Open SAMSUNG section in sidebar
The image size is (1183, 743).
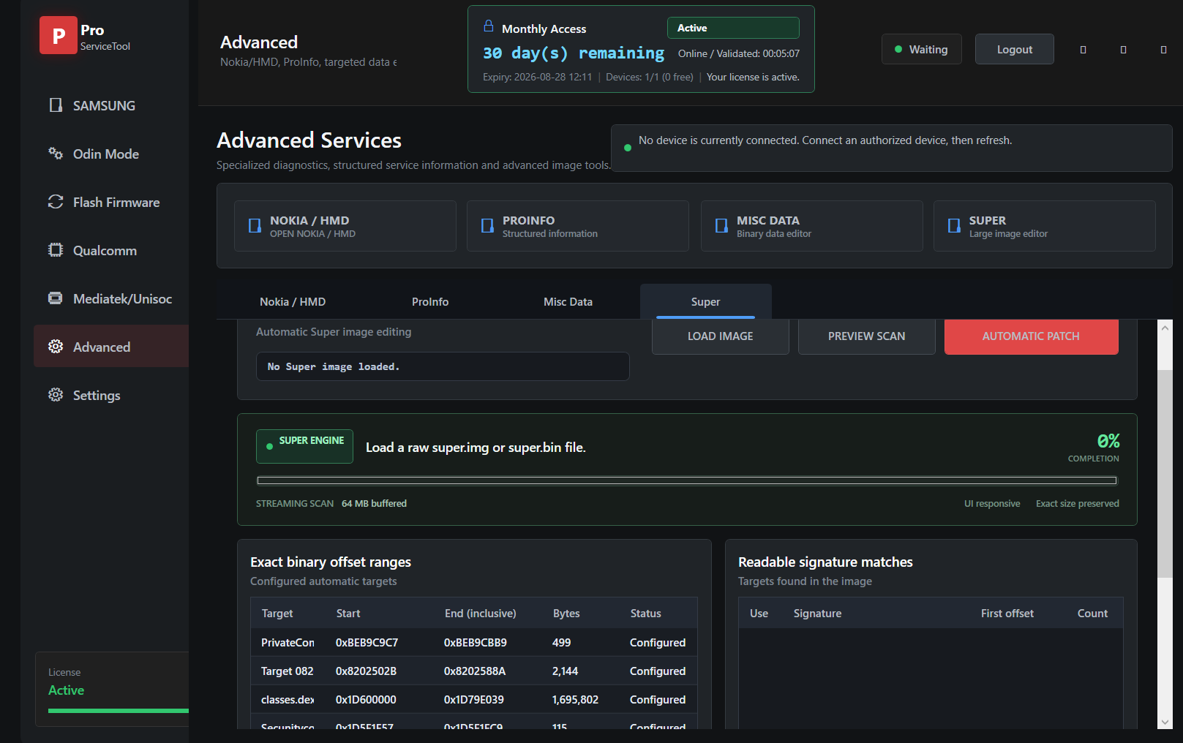[x=111, y=105]
